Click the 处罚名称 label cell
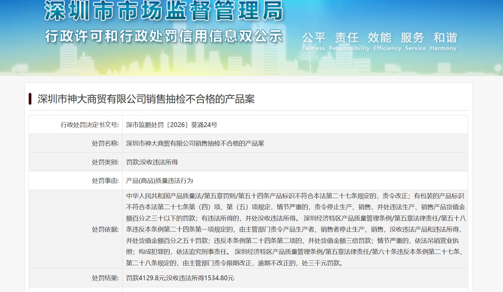Image resolution: width=503 pixels, height=292 pixels. tap(76, 143)
